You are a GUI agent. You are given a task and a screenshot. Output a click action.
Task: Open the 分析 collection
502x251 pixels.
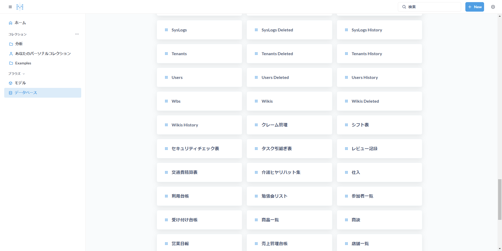(x=43, y=44)
